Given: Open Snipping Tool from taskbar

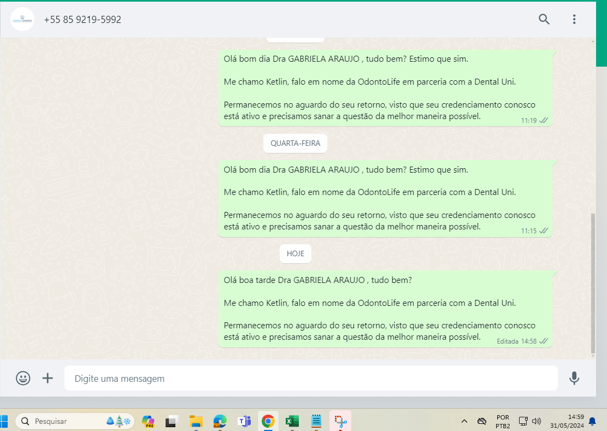Looking at the screenshot, I should [341, 421].
